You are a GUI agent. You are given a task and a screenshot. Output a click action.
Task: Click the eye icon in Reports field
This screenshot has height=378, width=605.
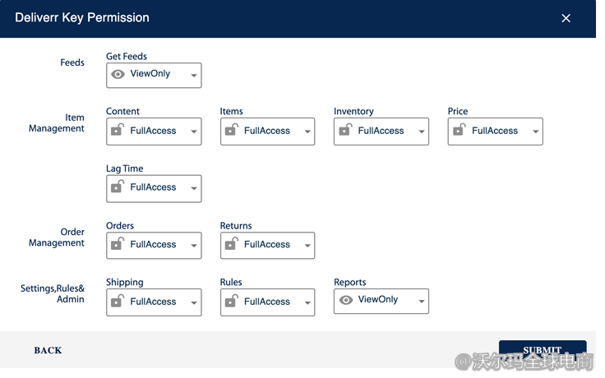click(346, 300)
